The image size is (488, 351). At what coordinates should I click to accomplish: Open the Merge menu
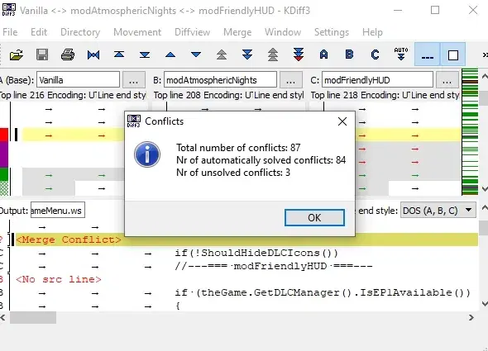237,32
